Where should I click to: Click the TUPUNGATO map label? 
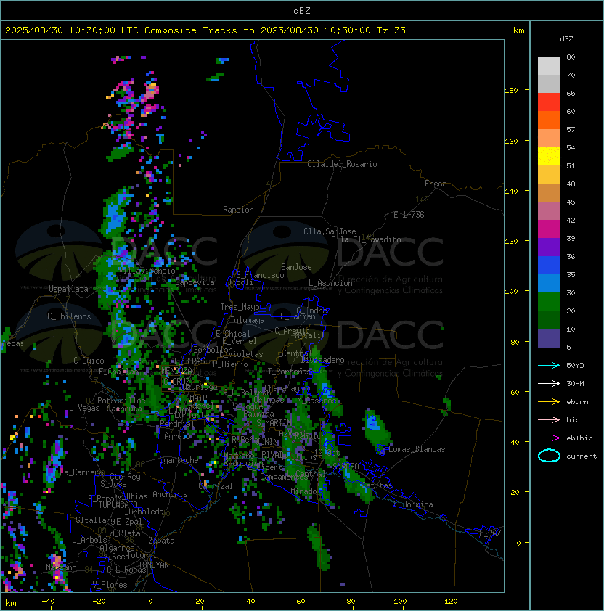[118, 504]
